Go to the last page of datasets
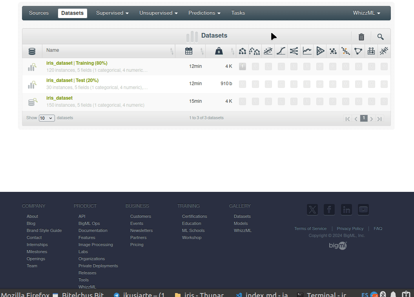 point(379,119)
